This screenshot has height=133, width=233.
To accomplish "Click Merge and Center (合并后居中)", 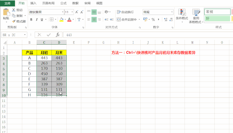I will [x=127, y=19].
